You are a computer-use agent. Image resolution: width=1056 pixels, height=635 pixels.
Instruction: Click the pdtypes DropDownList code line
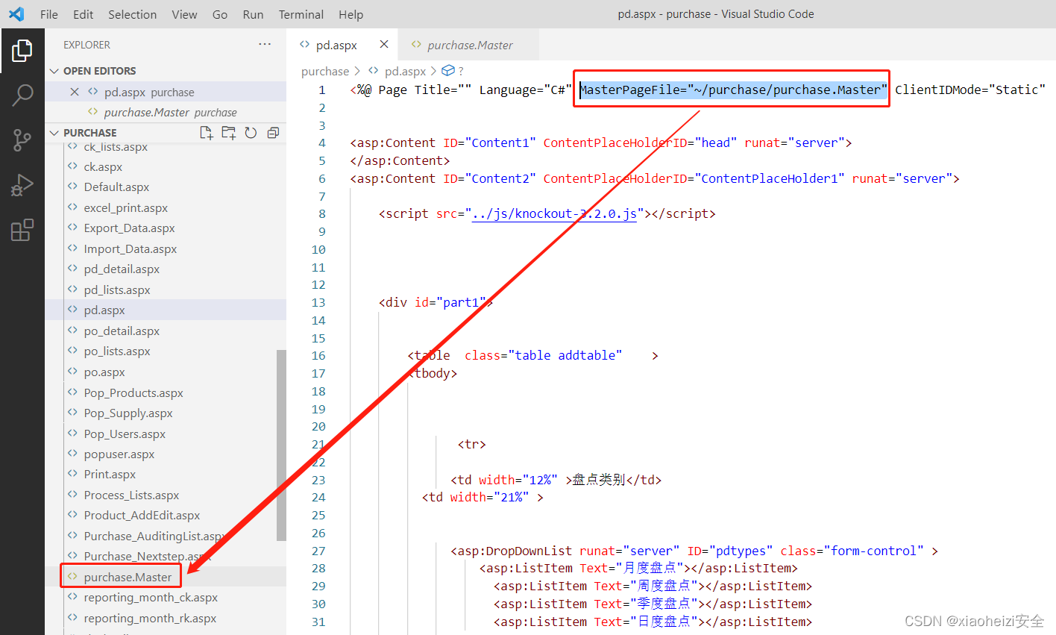(x=694, y=551)
